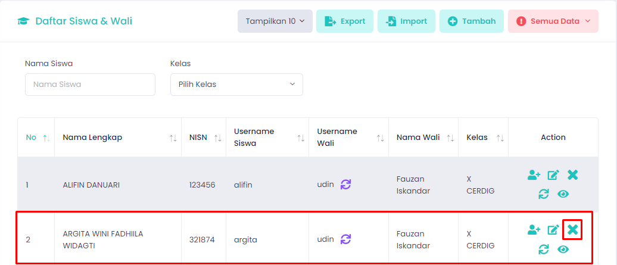Click green refresh icon in ALIFIN DANUARI row

543,194
